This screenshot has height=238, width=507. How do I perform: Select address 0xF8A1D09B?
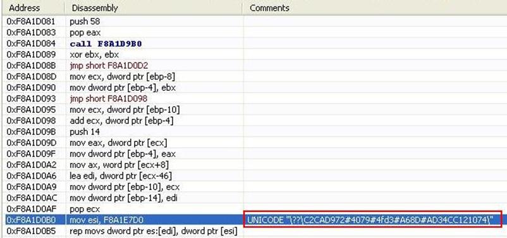pos(31,132)
